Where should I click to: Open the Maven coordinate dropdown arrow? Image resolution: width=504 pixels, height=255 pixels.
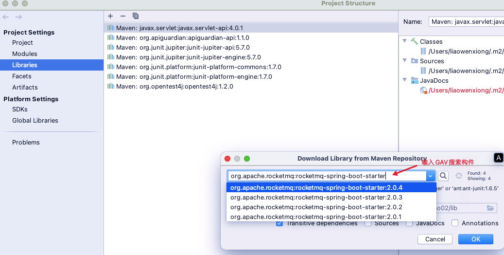pyautogui.click(x=431, y=176)
